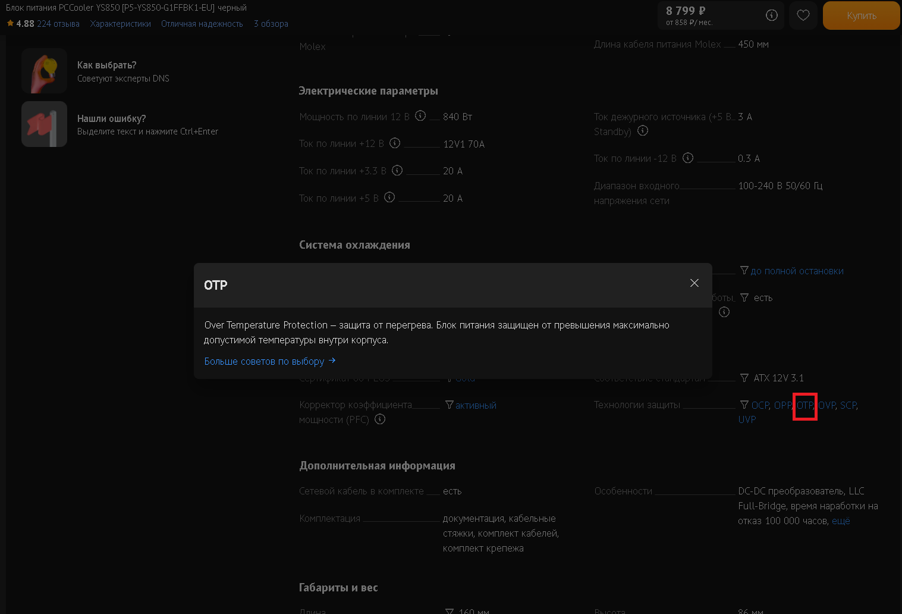902x614 pixels.
Task: Click the 'Электрические параметры' heading
Action: tap(369, 90)
